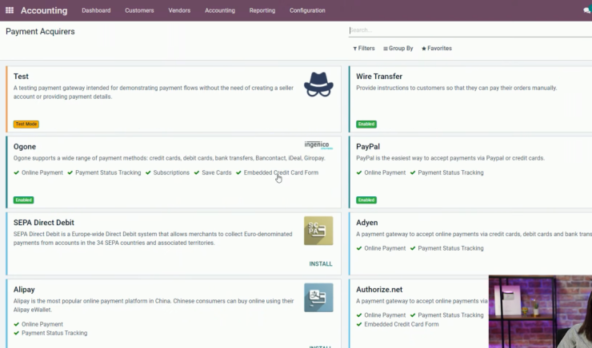Click Alipay's Payment Status Tracking label
The height and width of the screenshot is (348, 592).
pyautogui.click(x=54, y=333)
